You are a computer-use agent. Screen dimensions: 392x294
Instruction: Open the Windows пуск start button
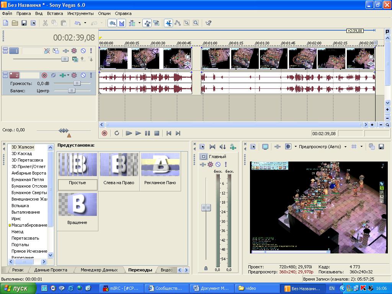[18, 289]
